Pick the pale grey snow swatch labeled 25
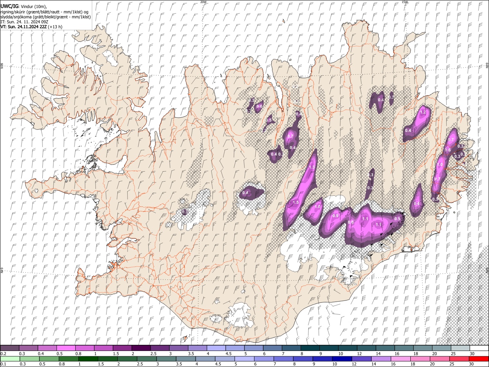Viewport: 489px width, 367px height. pyautogui.click(x=460, y=348)
